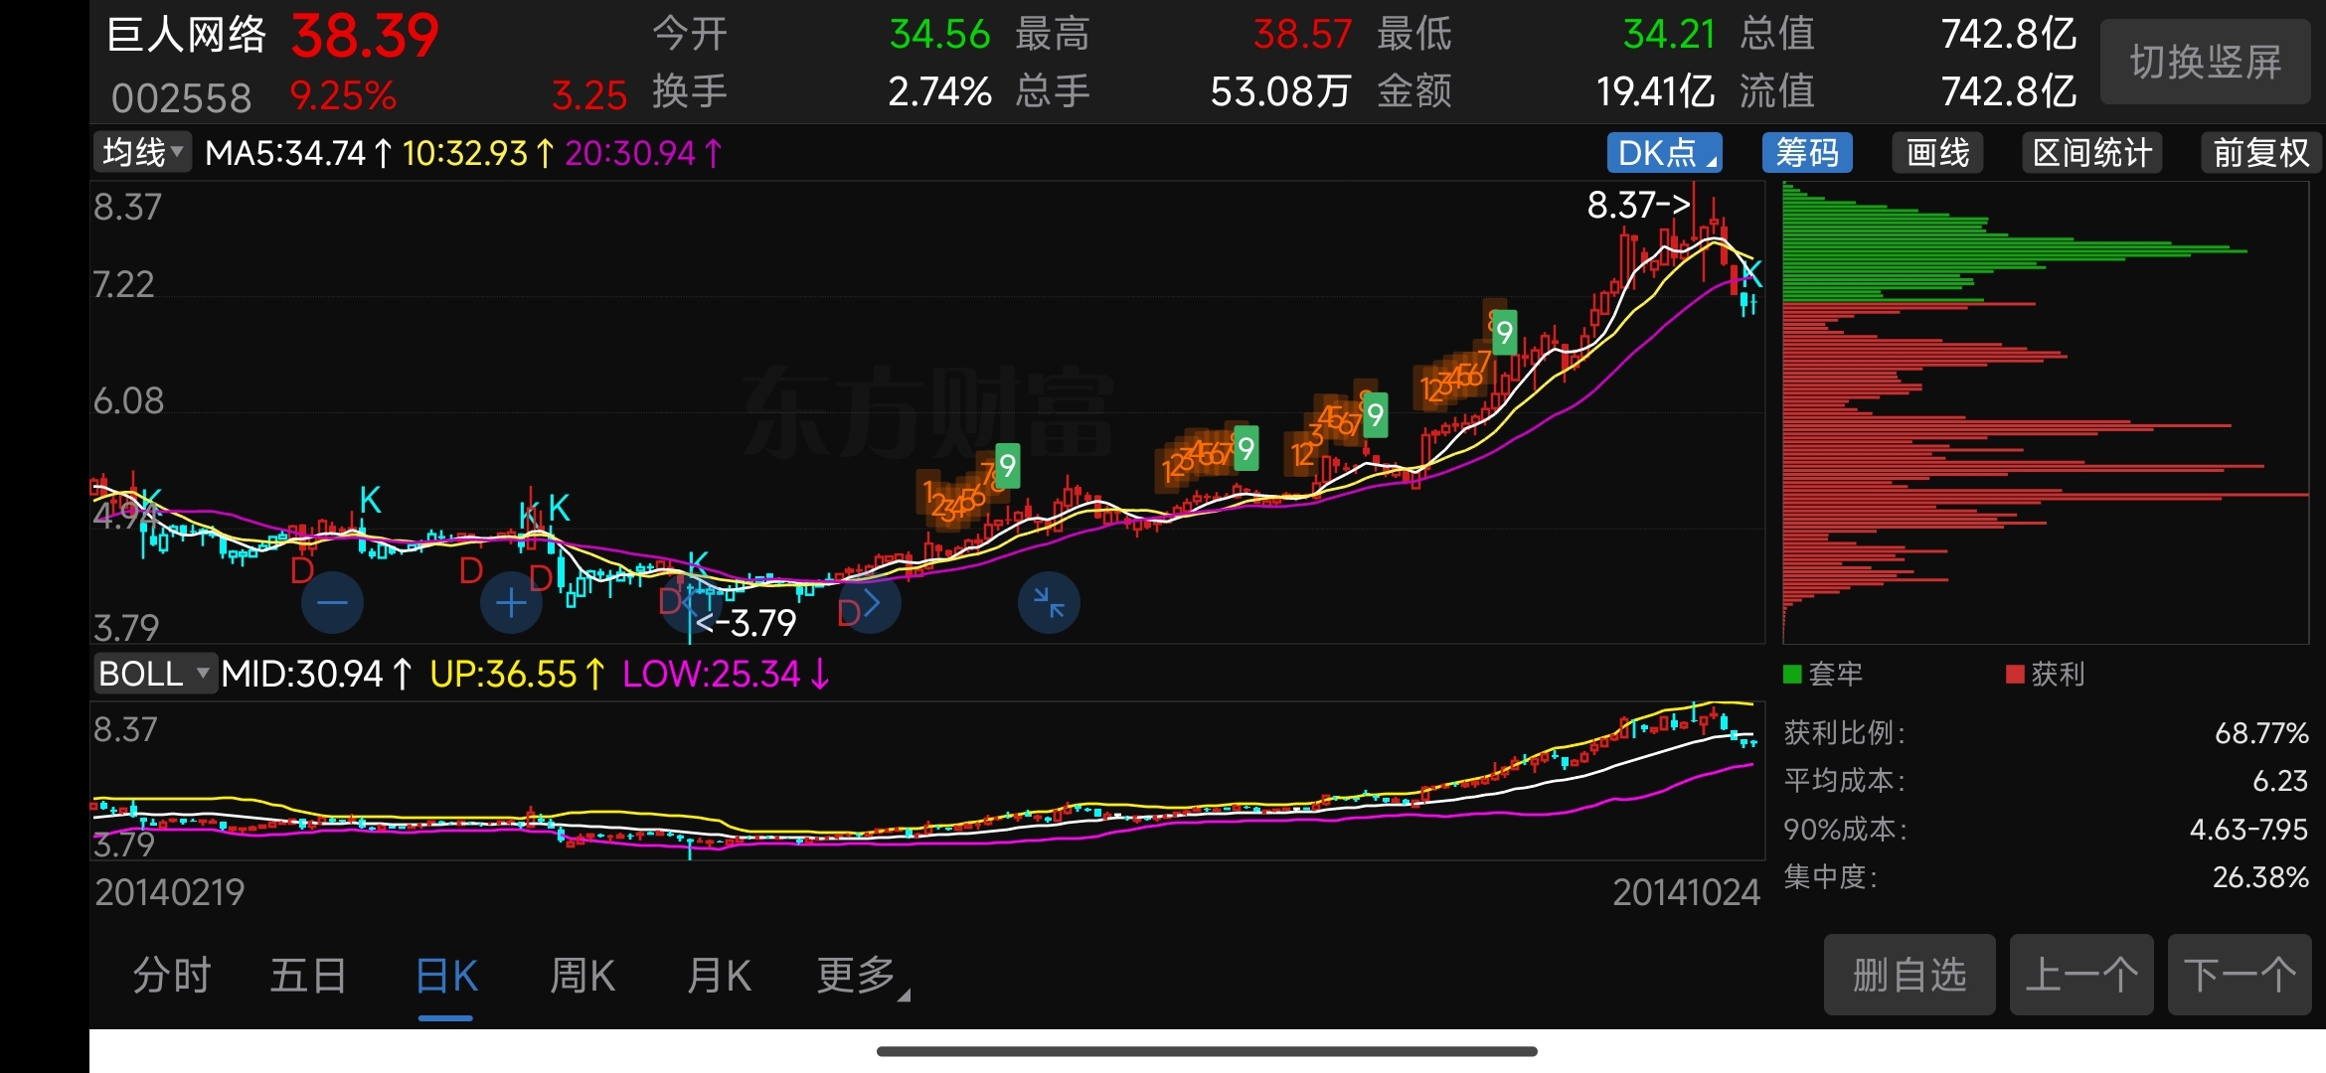Tap the stock code 002558
2326x1073 pixels.
(x=181, y=97)
